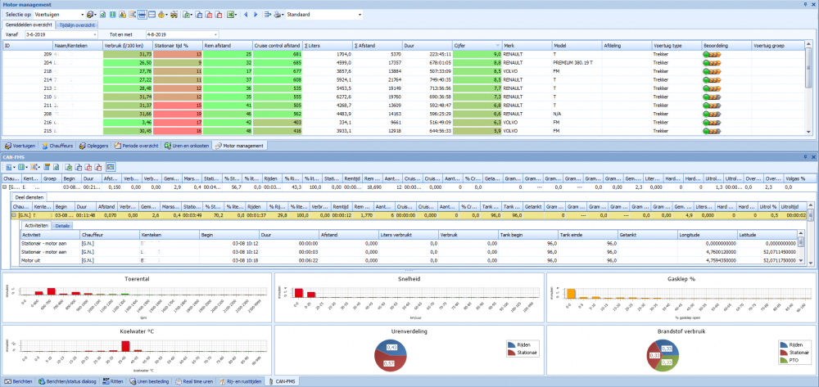Sort by the Stationair tijd % column header
The image size is (819, 387).
coord(178,46)
